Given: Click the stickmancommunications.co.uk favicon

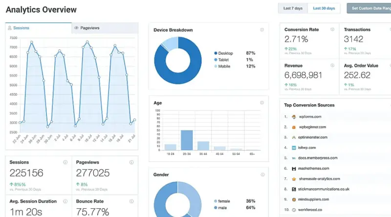Looking at the screenshot, I should click(294, 189).
